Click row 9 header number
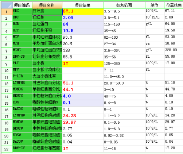Image resolution: width=183 pixels, height=154 pixels. click(x=7, y=64)
